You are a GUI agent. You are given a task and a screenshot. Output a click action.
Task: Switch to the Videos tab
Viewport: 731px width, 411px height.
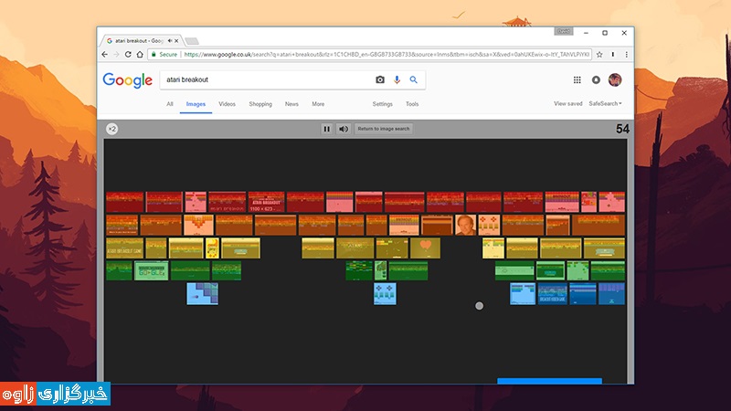coord(227,104)
